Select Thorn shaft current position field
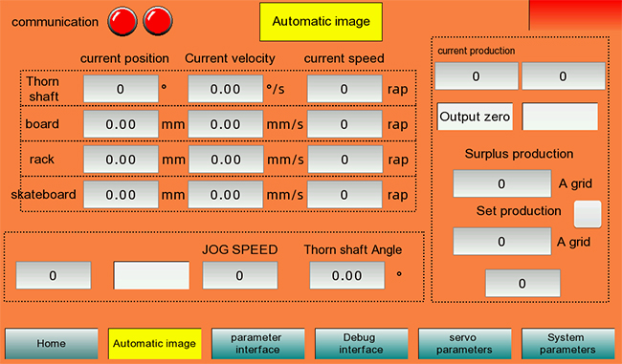This screenshot has height=364, width=622. pyautogui.click(x=121, y=89)
